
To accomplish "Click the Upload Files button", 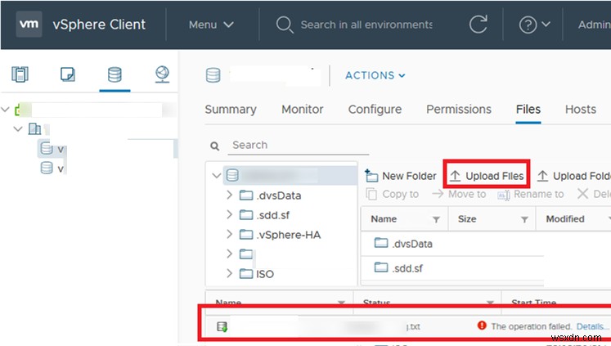I will [487, 176].
